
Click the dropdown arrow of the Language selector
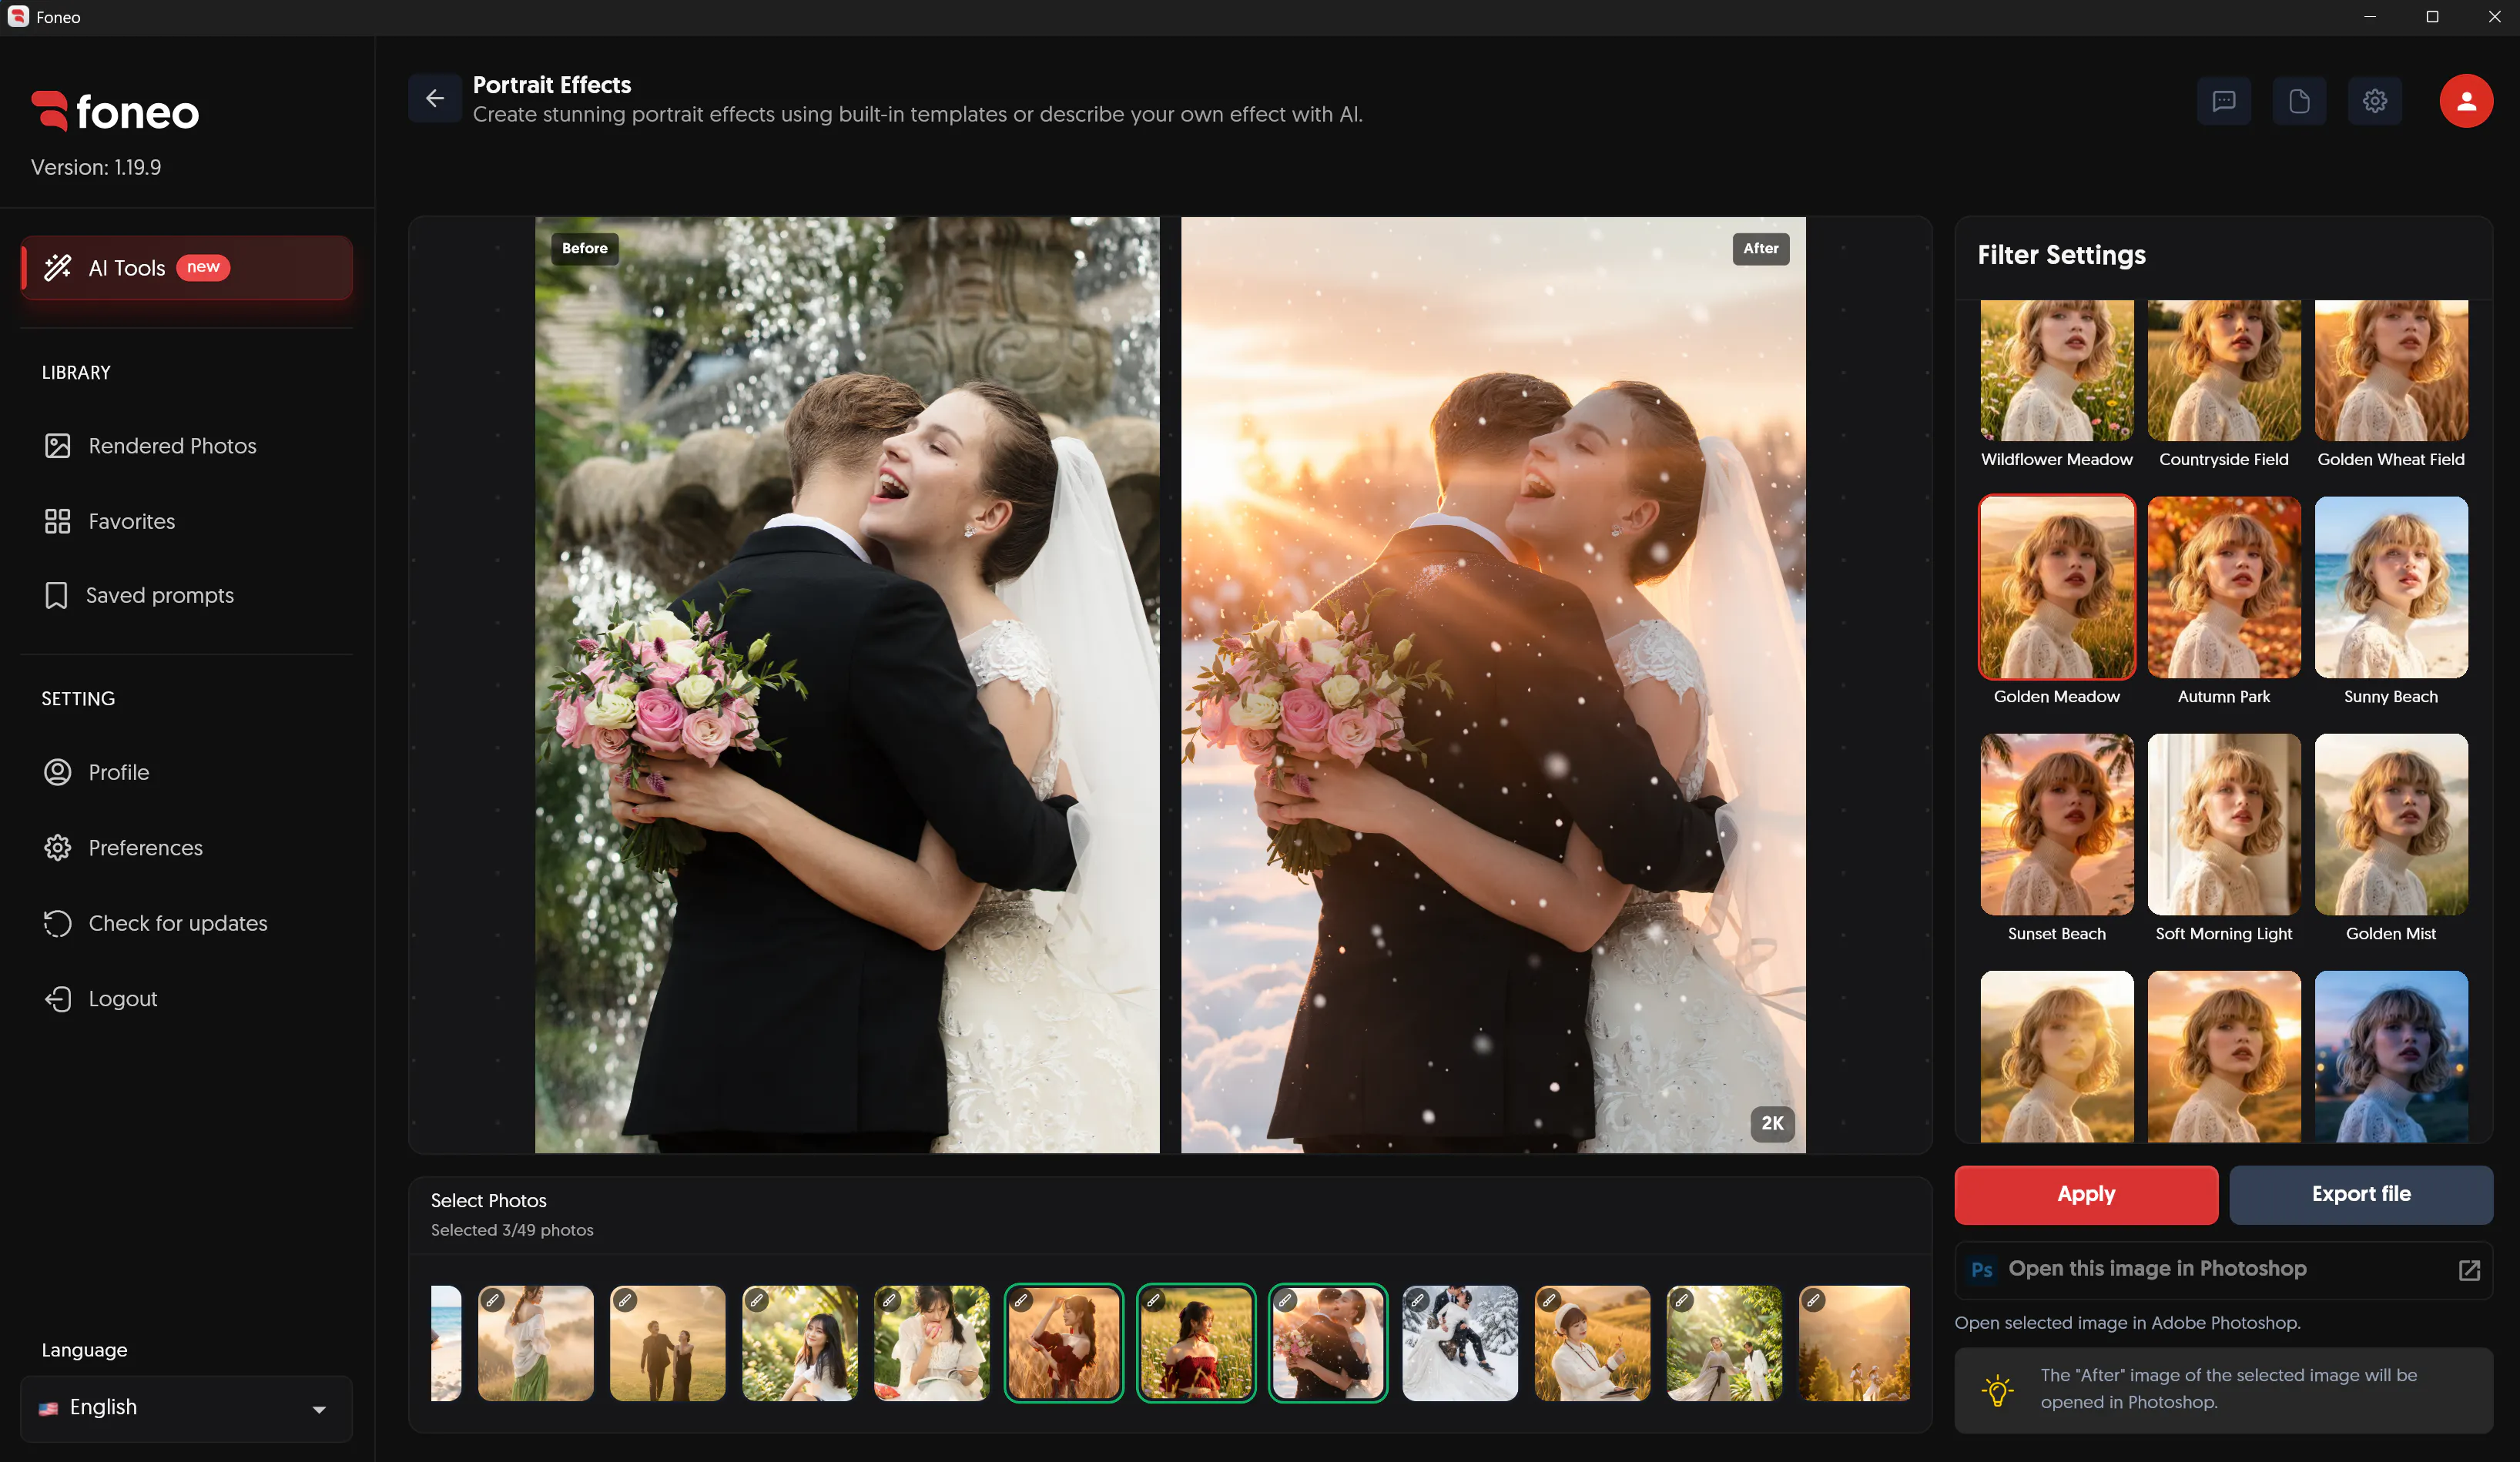point(319,1409)
